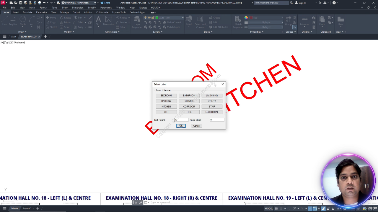Viewport: 378px width, 212px height.
Task: Click the Circle tool icon
Action: tap(23, 21)
